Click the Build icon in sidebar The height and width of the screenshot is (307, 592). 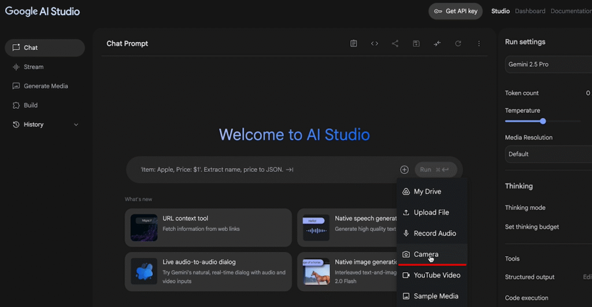point(16,105)
